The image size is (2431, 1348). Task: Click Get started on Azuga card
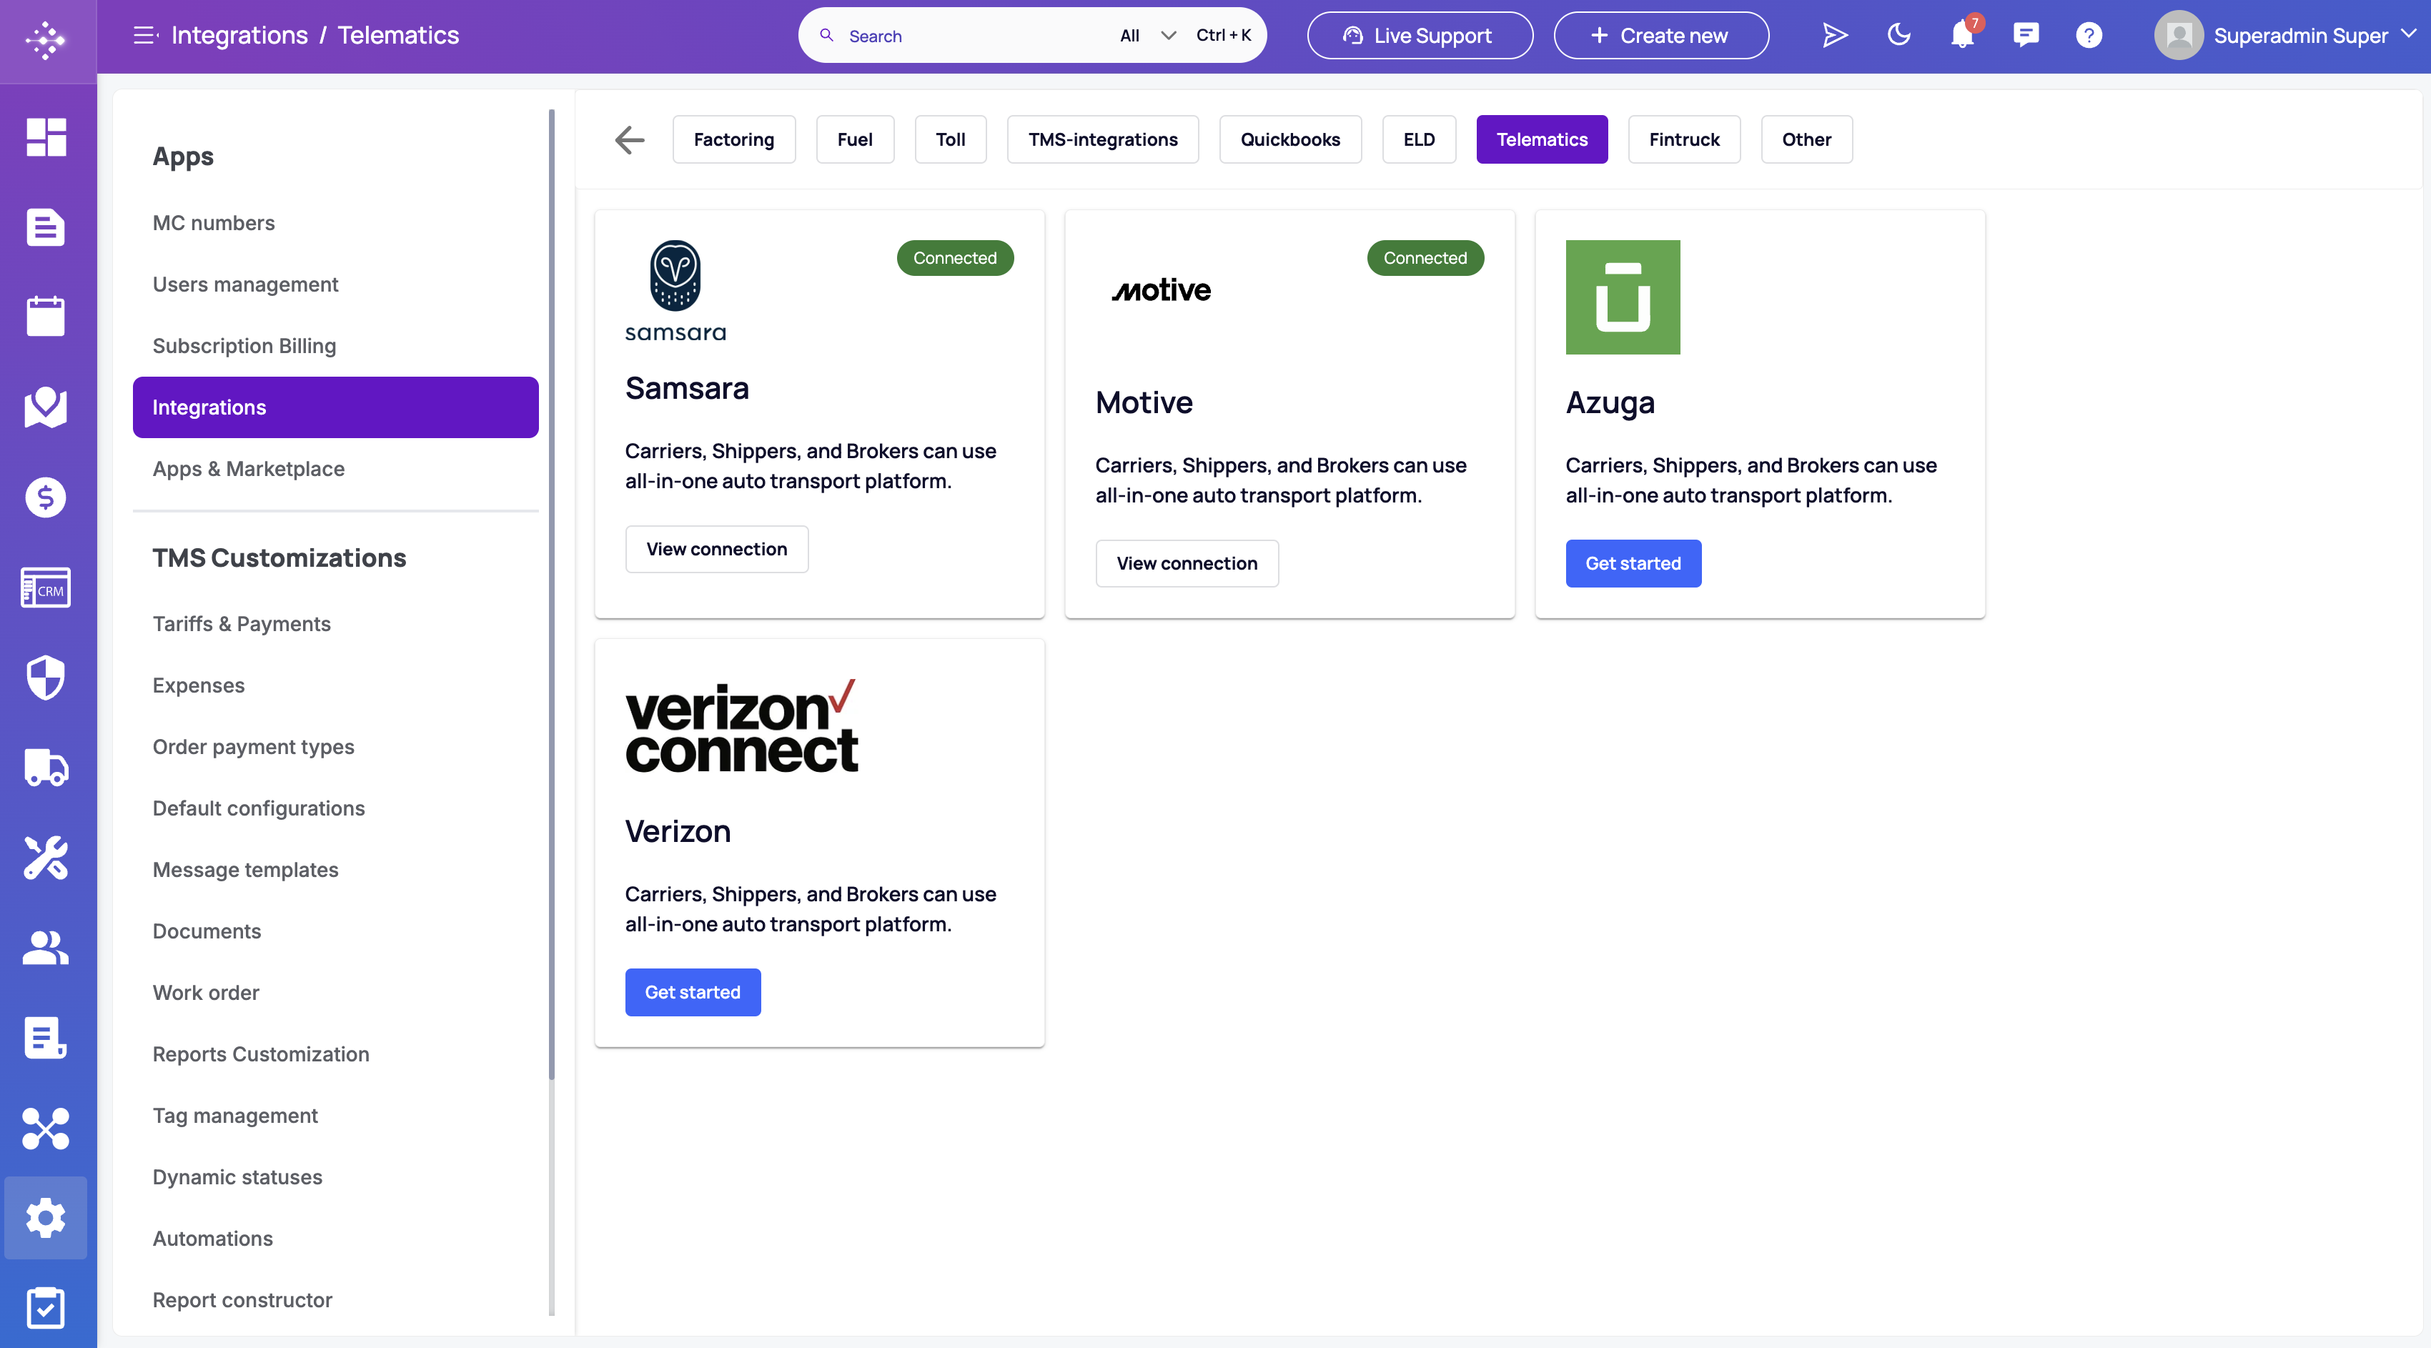[x=1633, y=563]
